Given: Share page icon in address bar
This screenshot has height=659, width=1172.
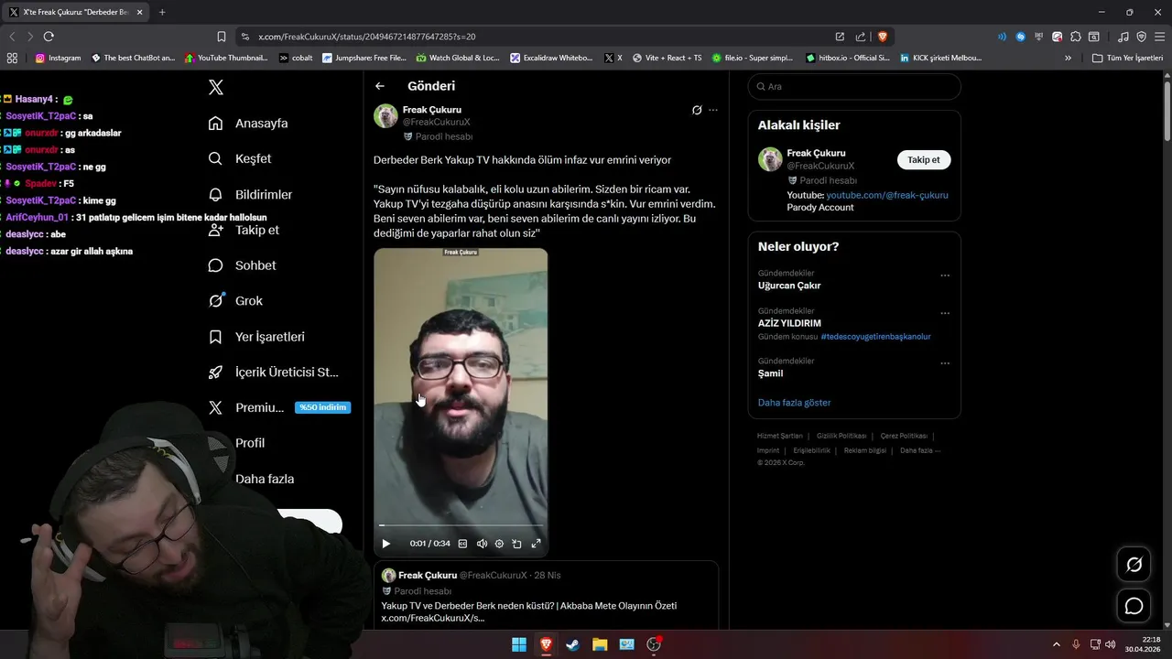Looking at the screenshot, I should [x=861, y=37].
